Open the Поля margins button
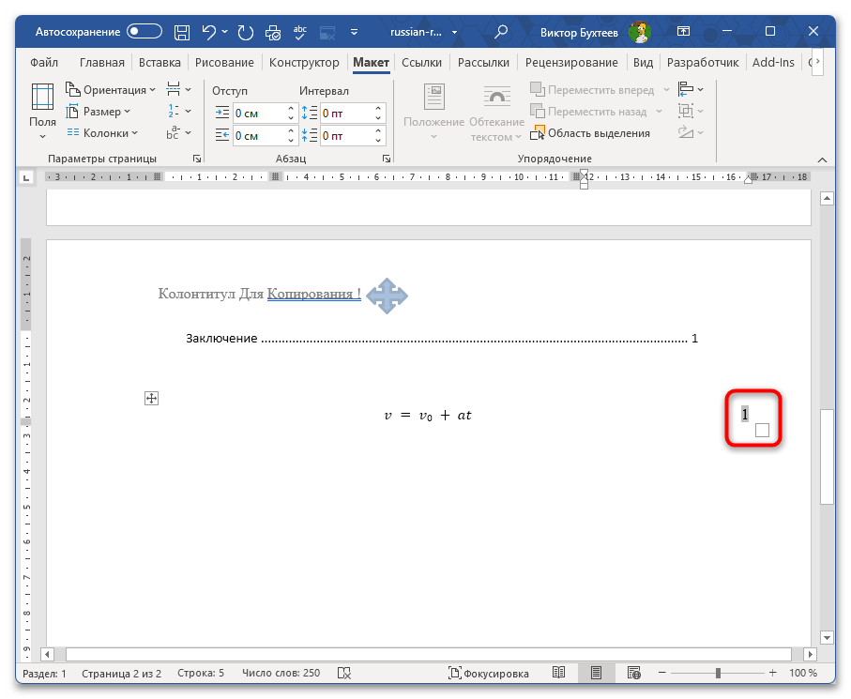 click(42, 112)
